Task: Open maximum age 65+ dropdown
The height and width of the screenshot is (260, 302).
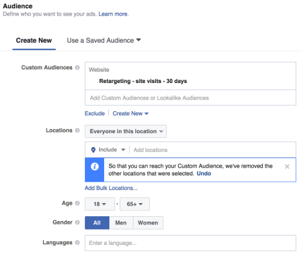Action: (x=135, y=204)
